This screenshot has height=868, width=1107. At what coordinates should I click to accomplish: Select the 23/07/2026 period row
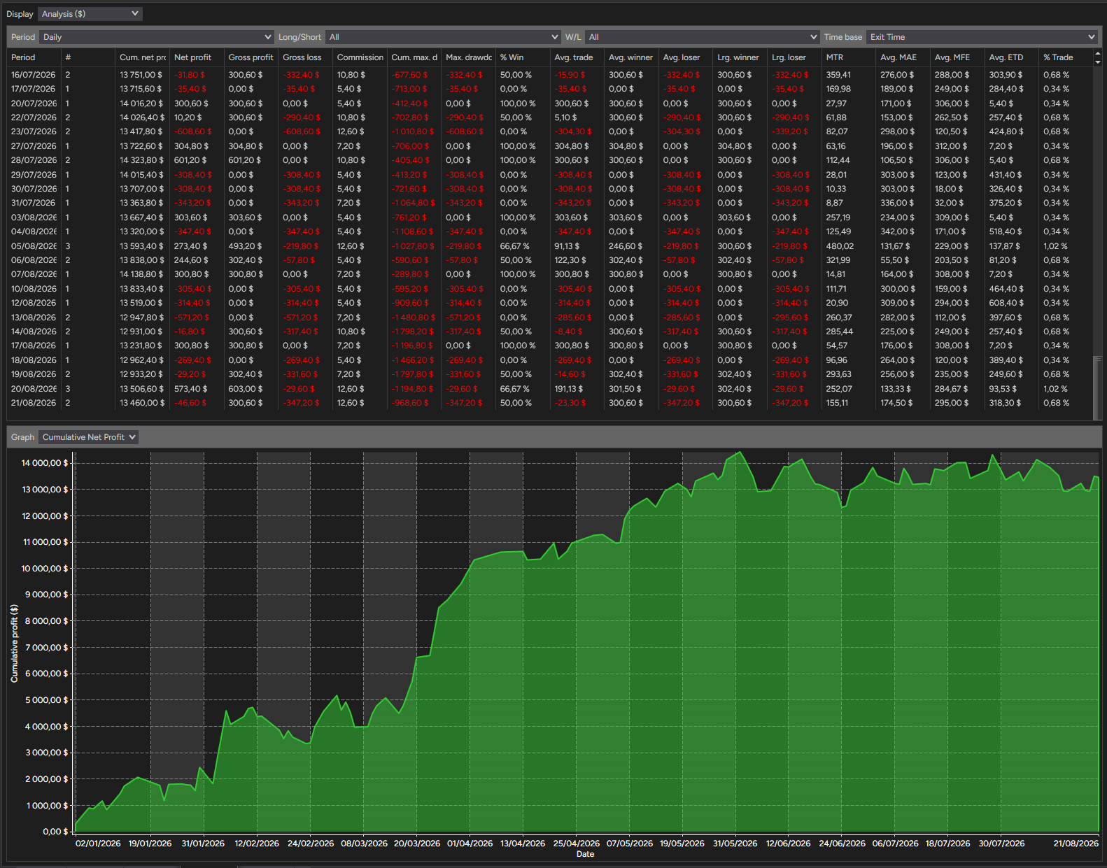pos(549,131)
